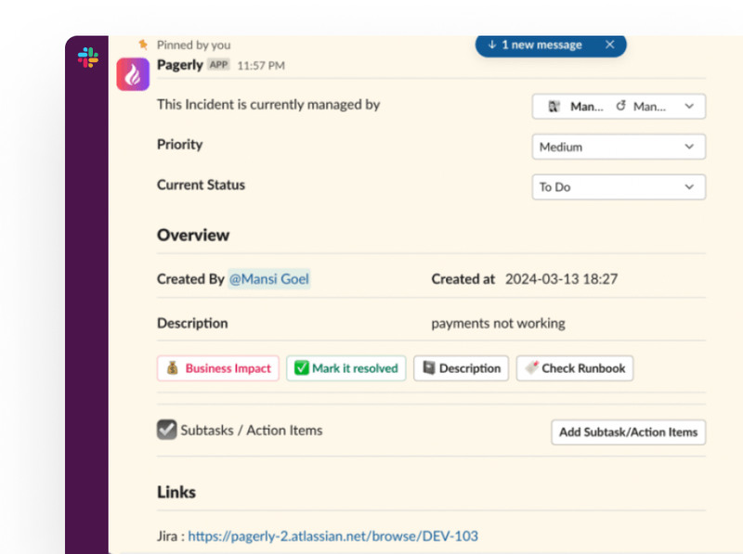
Task: Click the bookmark icon on the Description button
Action: [426, 368]
